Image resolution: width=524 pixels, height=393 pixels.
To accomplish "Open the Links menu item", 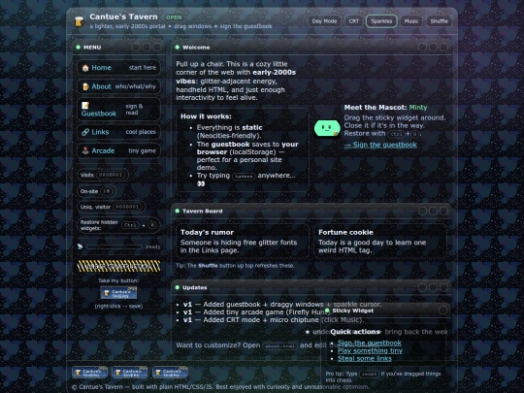I will coord(118,132).
